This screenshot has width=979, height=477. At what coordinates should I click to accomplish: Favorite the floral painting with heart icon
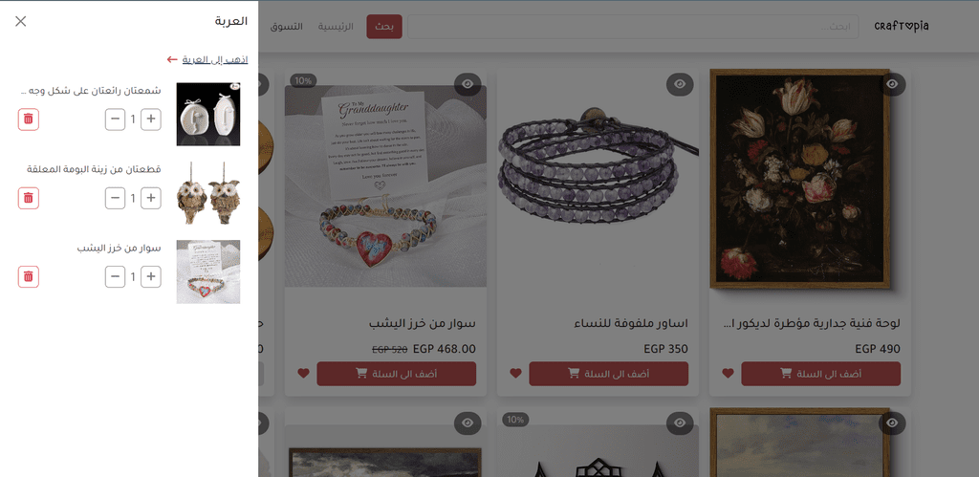pyautogui.click(x=728, y=374)
